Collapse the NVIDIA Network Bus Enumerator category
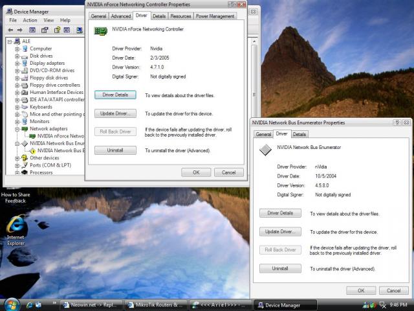Viewport: 414px width, 311px height. click(x=17, y=144)
